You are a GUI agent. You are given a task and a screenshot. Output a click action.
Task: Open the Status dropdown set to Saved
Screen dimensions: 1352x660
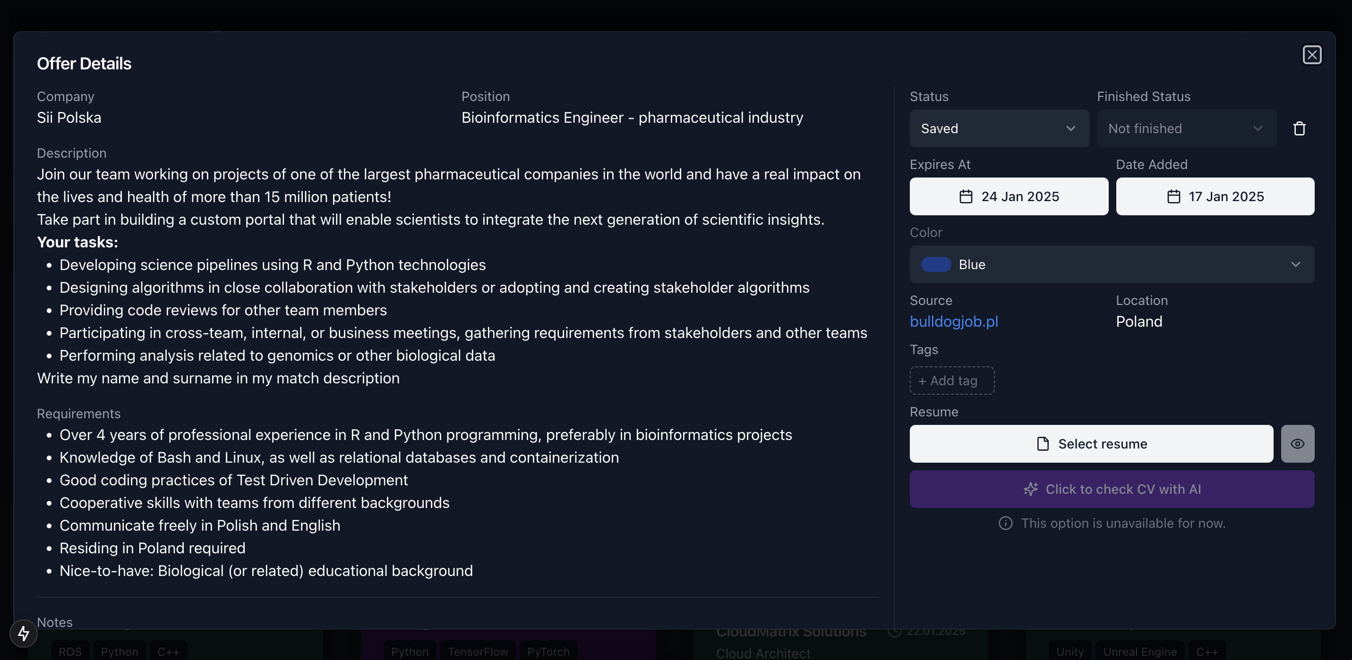pos(999,128)
